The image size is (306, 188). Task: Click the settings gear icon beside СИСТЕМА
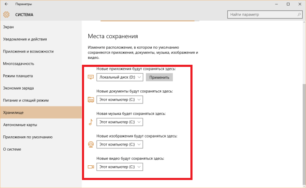click(x=6, y=14)
